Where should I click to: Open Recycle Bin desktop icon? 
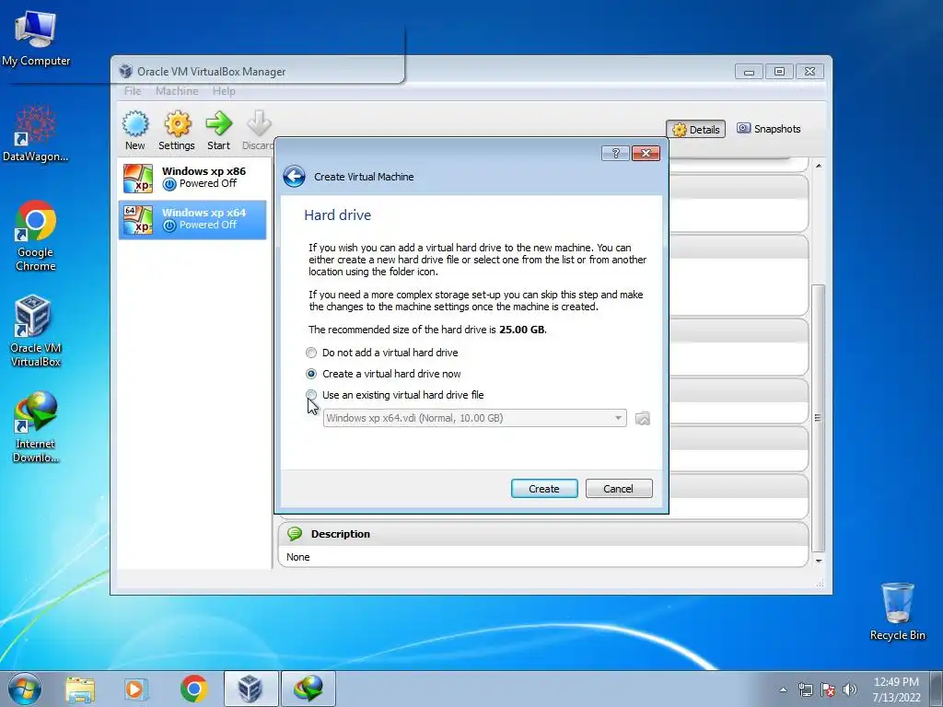tap(897, 611)
